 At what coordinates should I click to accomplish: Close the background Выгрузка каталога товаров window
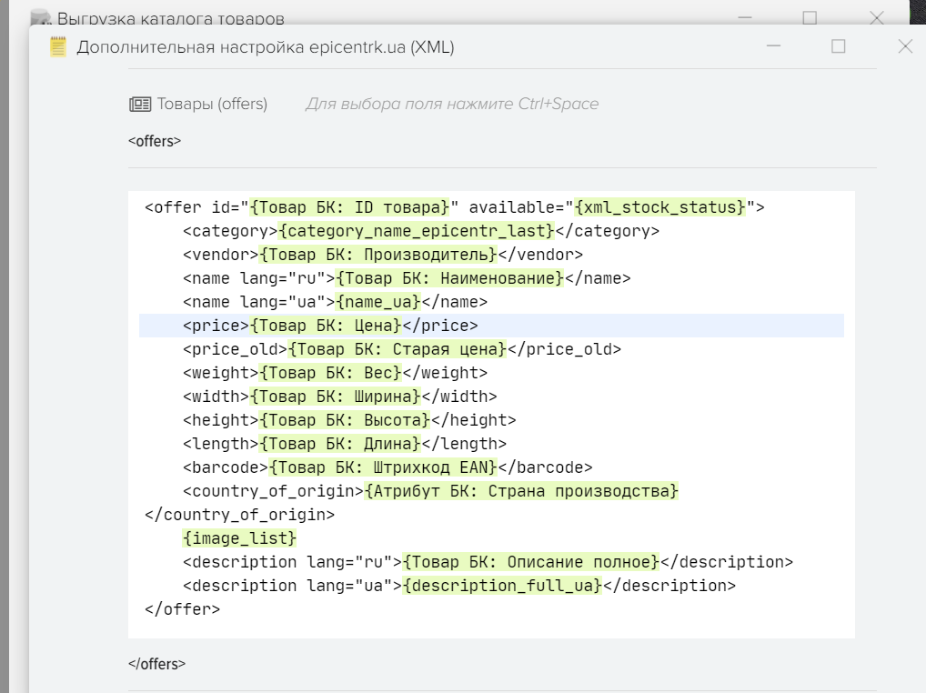click(x=876, y=17)
